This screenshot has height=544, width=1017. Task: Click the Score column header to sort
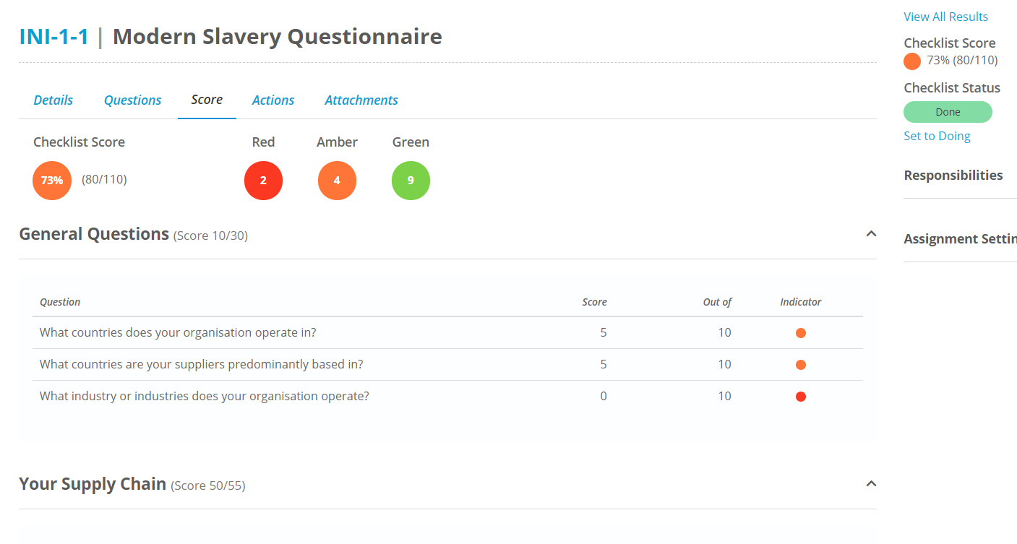594,301
